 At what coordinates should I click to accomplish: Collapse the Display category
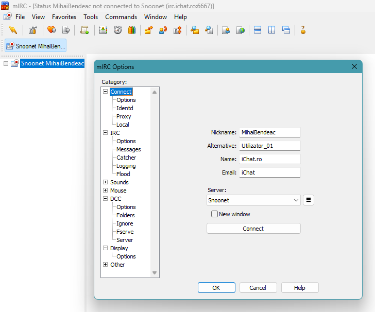105,248
